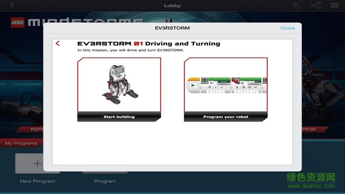Click the LEGO logo
Screen dimensions: 345x194
(x=18, y=22)
